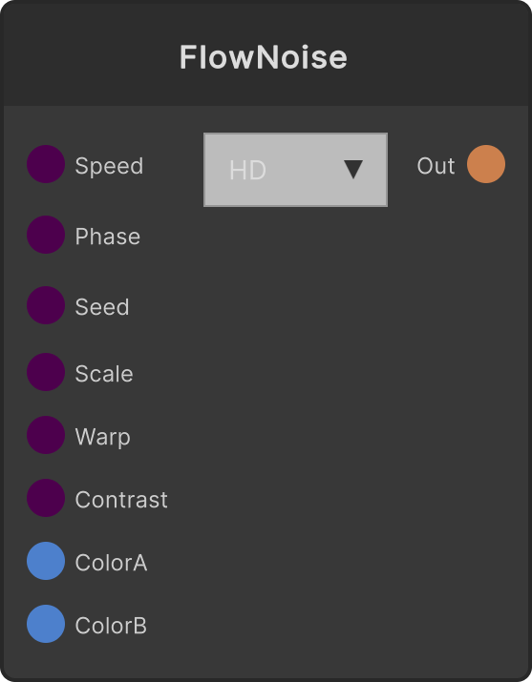Select the FlowNoise node title
The width and height of the screenshot is (532, 682).
264,57
